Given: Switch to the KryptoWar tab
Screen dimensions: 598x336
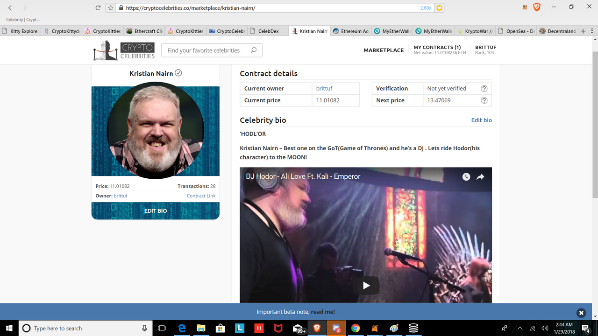Looking at the screenshot, I should point(475,31).
